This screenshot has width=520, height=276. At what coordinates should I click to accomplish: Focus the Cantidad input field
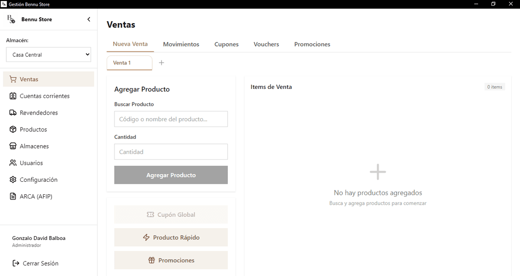[x=171, y=152]
